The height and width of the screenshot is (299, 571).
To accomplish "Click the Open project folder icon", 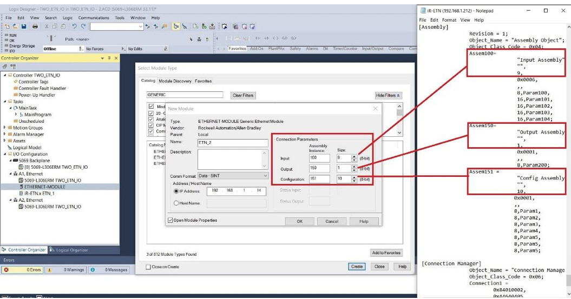I will pos(16,26).
